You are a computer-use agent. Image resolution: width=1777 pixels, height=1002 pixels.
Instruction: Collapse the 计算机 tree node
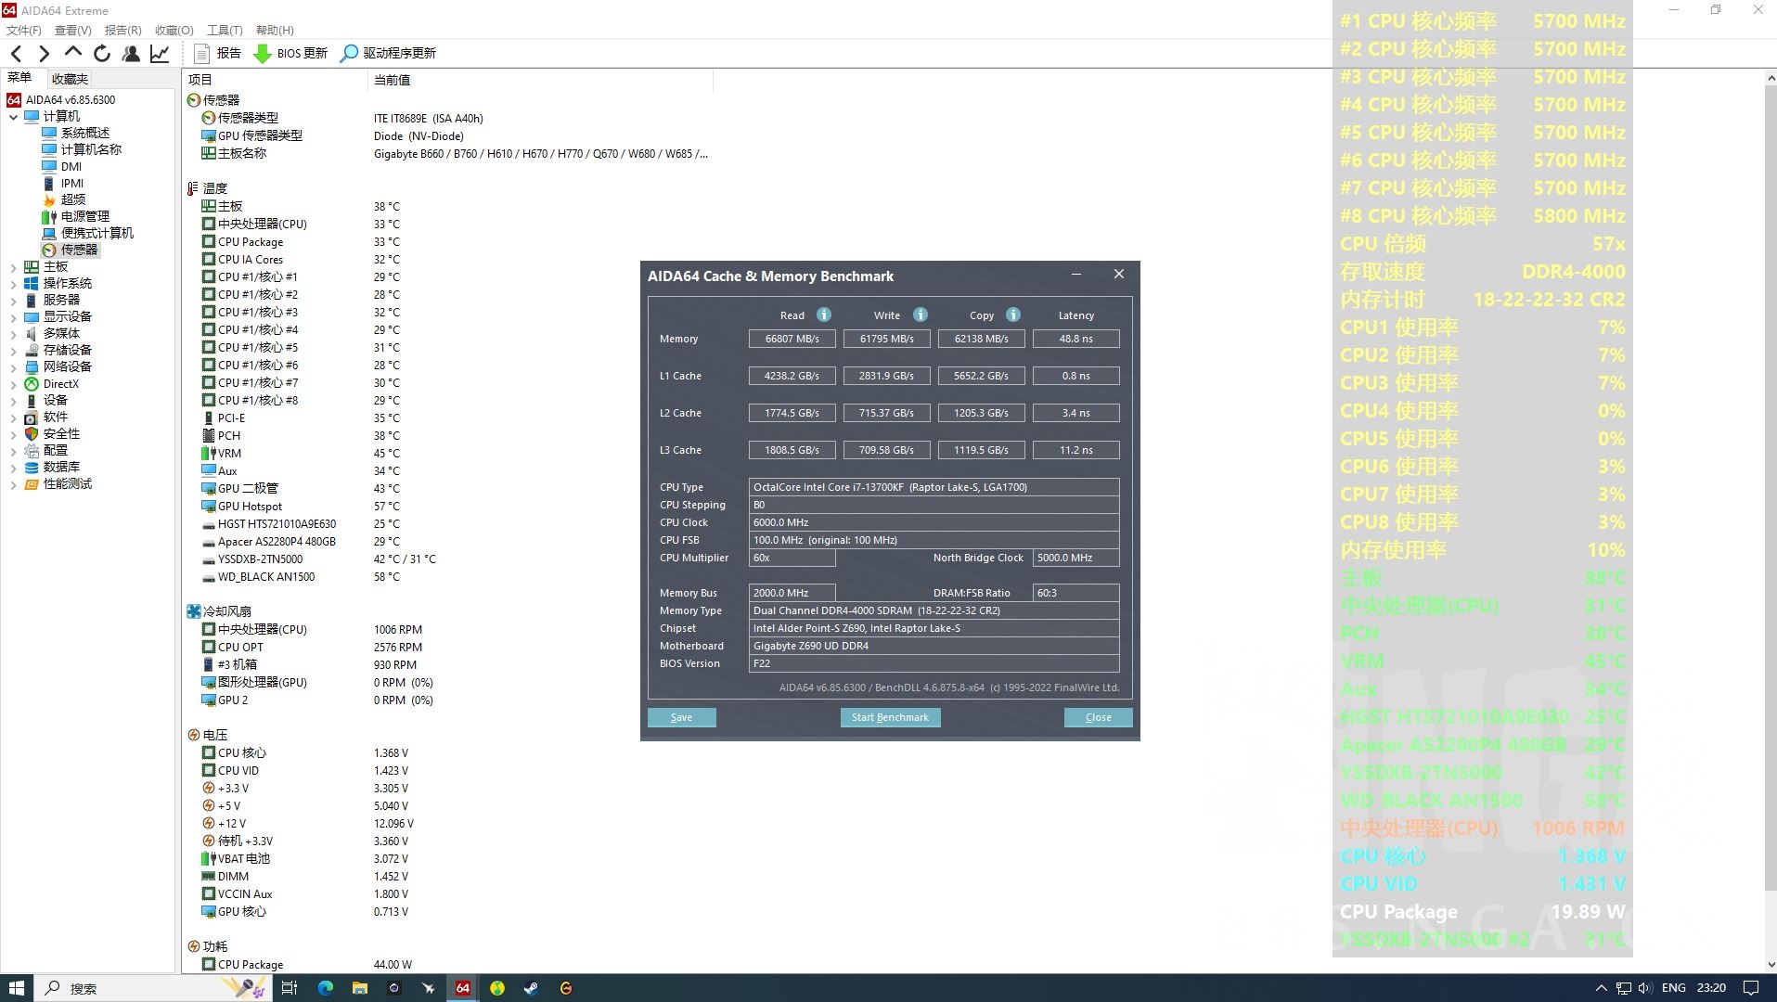pyautogui.click(x=13, y=117)
